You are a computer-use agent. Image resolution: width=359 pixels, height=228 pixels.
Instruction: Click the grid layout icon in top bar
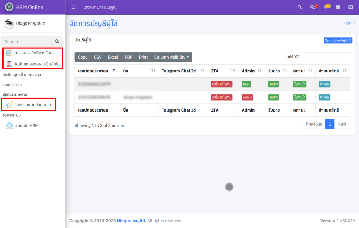tap(351, 7)
